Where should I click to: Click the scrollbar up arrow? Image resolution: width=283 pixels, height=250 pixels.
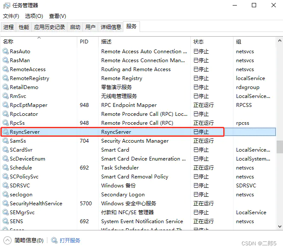click(280, 41)
